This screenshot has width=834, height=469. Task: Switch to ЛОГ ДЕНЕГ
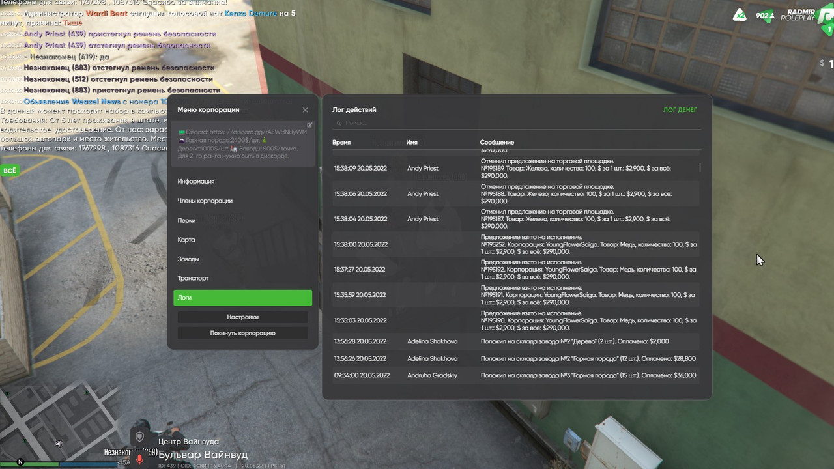tap(680, 110)
